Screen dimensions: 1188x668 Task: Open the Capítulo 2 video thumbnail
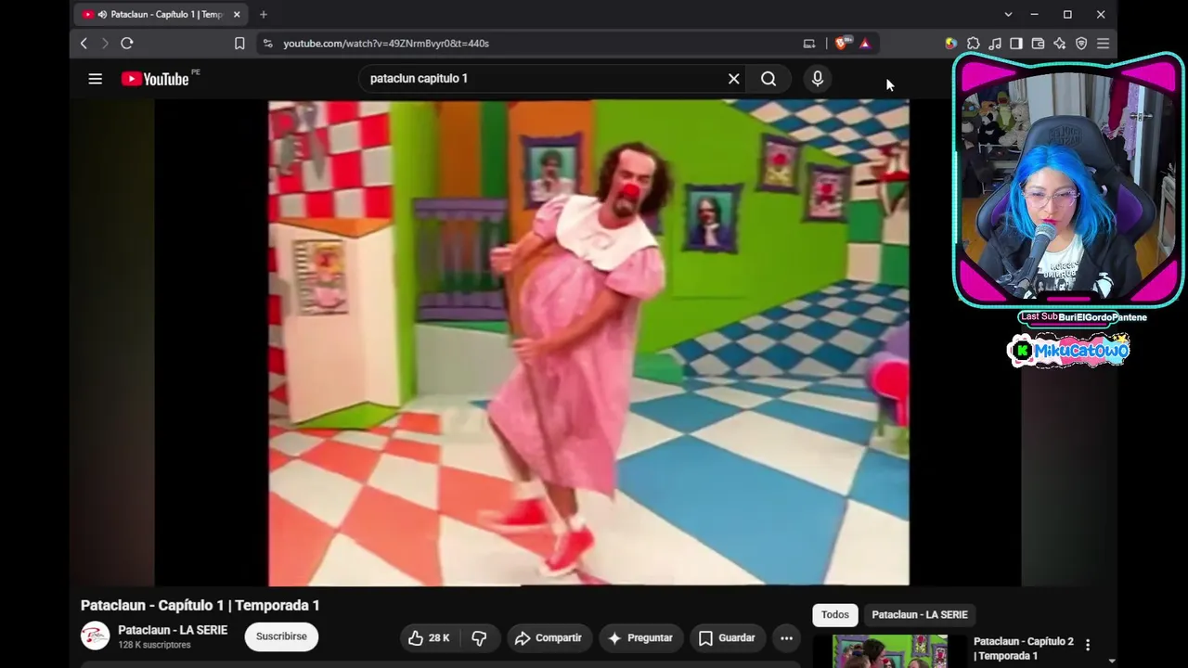click(x=890, y=651)
